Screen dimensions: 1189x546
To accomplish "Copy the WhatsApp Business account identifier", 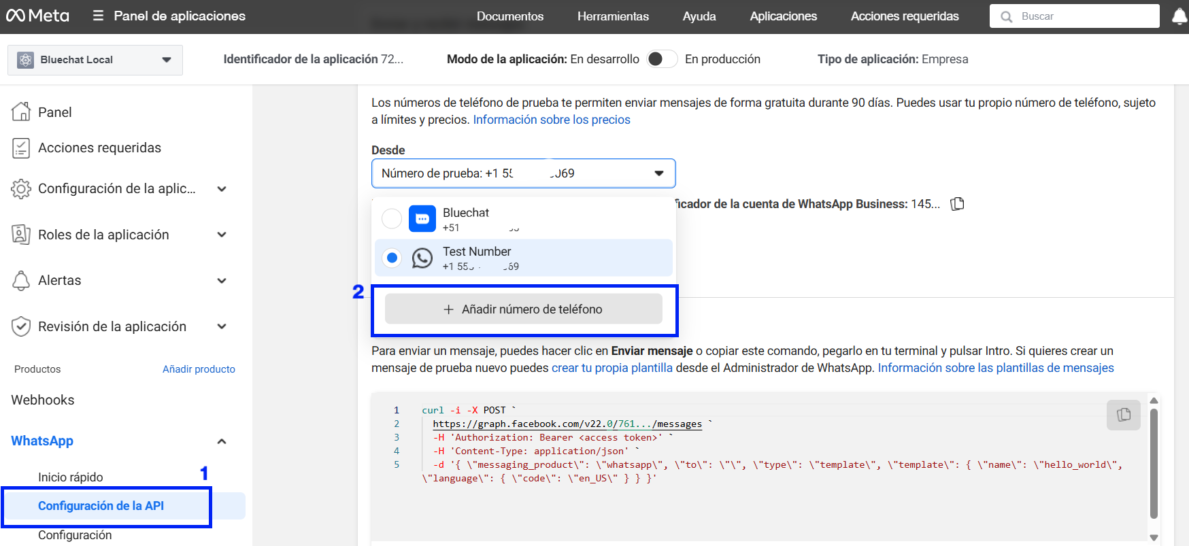I will [957, 204].
